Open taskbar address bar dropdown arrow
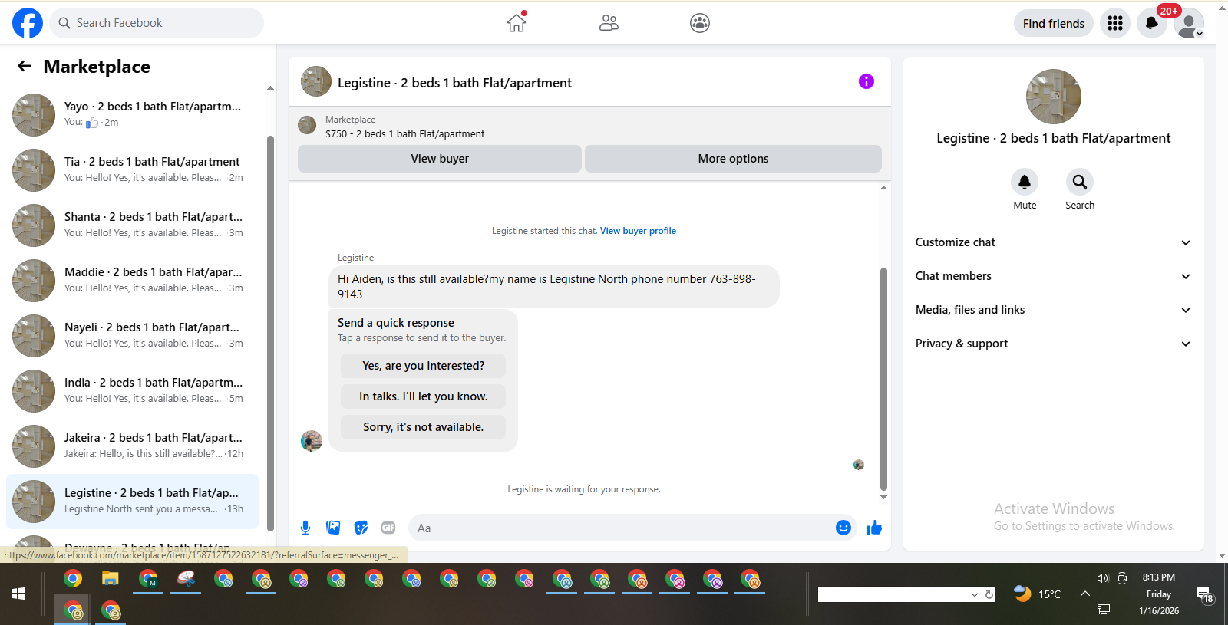 pos(975,594)
